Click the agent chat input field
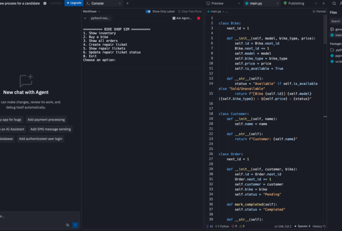 point(39,216)
